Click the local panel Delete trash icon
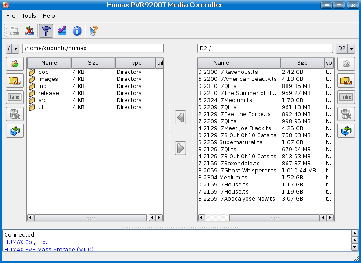The image size is (361, 263). 15,114
